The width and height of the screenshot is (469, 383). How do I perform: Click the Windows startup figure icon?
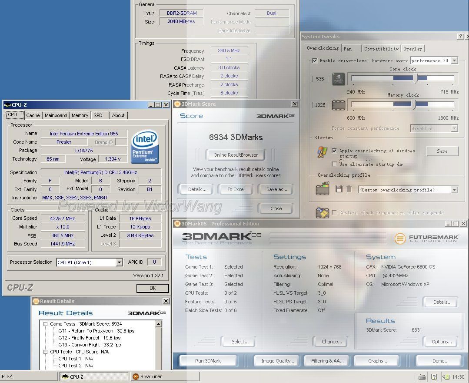click(322, 153)
